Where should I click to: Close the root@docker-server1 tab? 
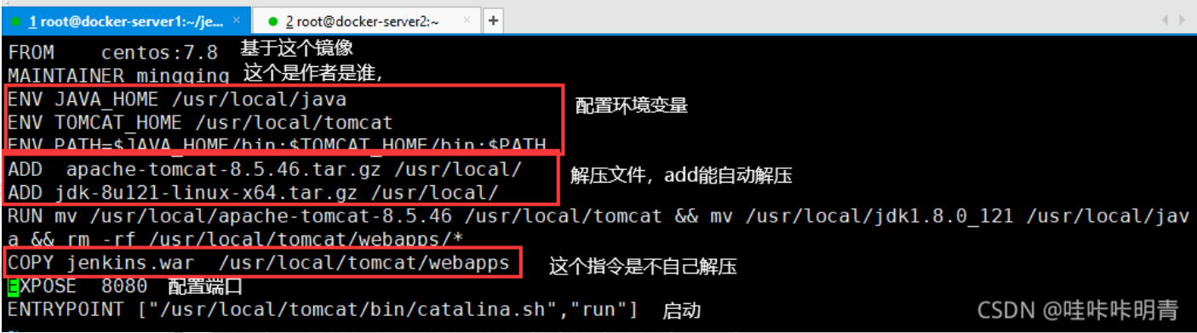point(238,20)
